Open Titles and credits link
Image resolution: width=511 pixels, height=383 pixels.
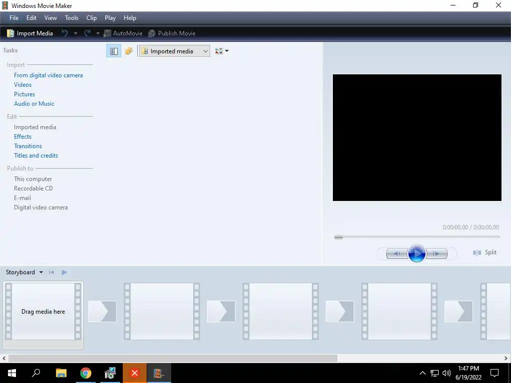(36, 156)
